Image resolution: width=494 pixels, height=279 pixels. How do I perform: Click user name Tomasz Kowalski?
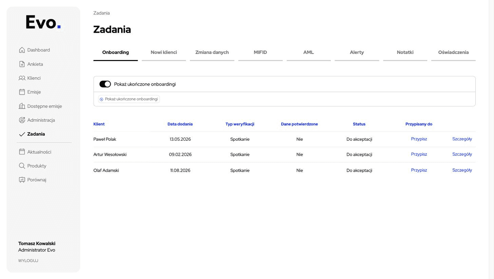tap(37, 244)
